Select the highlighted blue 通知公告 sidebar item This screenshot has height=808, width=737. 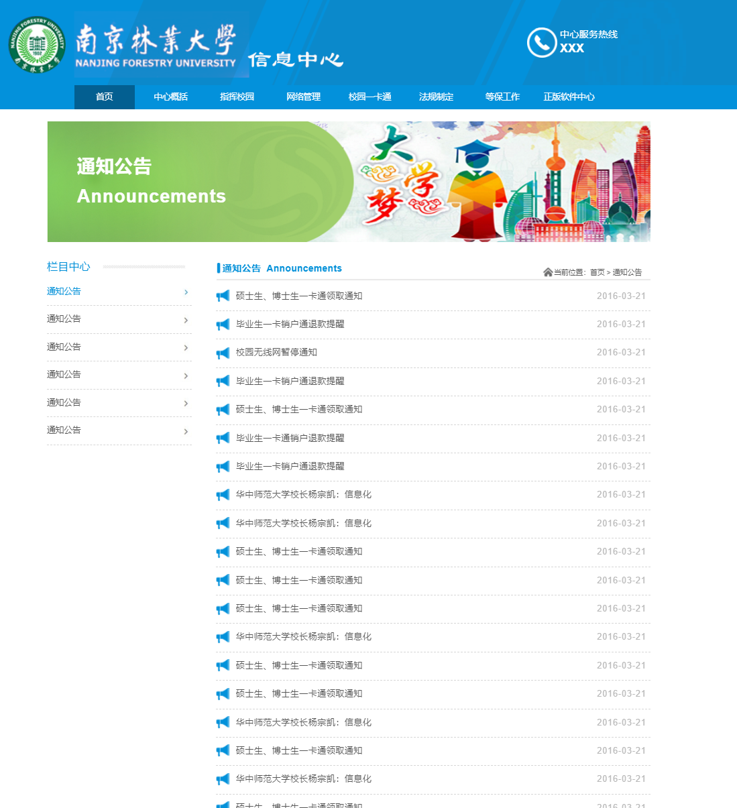[x=64, y=291]
